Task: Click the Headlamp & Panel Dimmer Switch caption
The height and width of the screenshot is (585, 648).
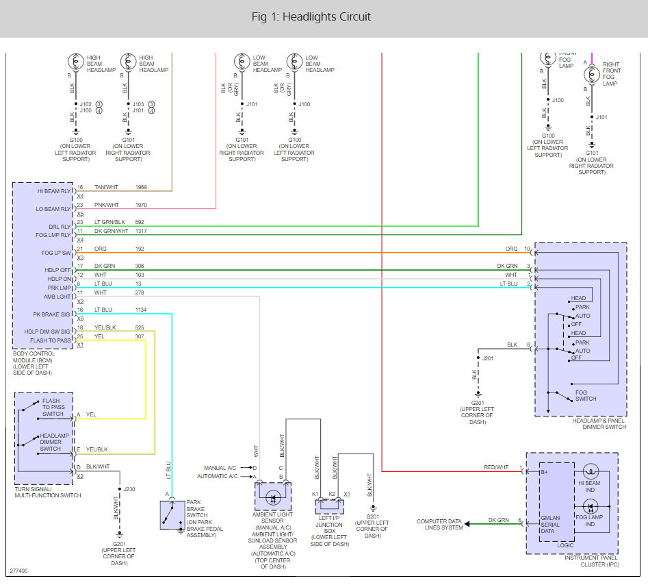Action: (x=599, y=423)
